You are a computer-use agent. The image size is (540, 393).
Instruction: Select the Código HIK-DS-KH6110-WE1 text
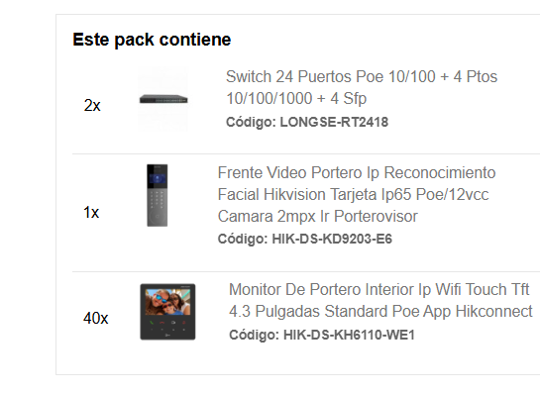[x=322, y=335]
